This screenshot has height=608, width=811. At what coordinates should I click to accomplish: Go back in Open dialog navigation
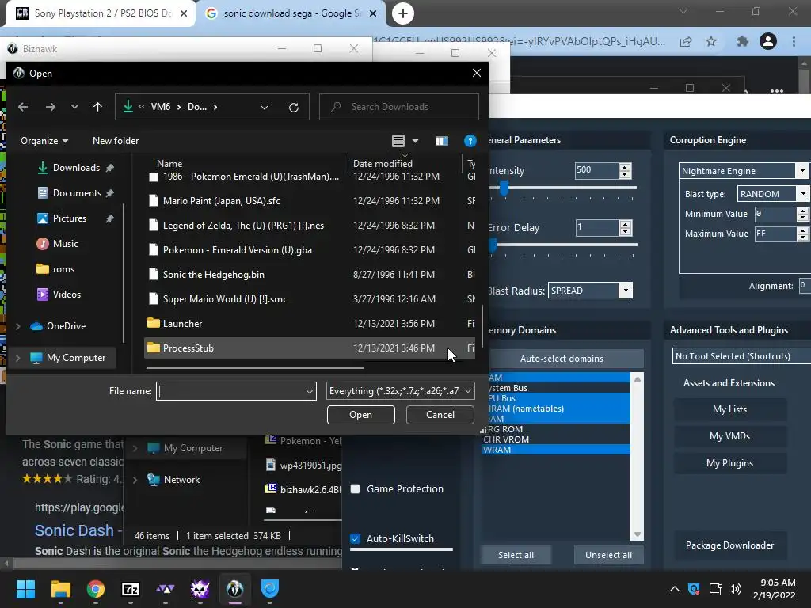23,107
